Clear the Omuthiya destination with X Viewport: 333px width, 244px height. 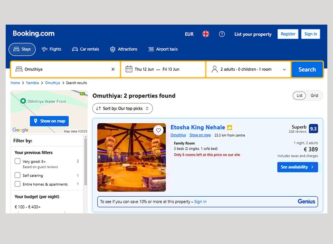tap(113, 69)
